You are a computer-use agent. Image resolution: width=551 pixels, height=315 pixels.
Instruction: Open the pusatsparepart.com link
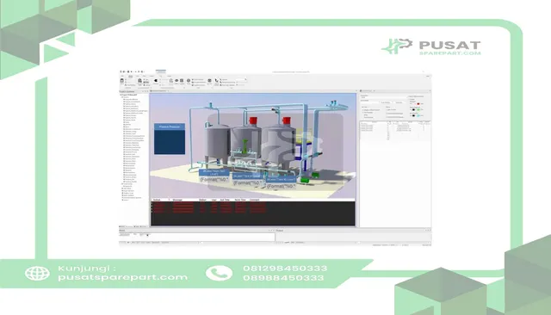pos(123,277)
